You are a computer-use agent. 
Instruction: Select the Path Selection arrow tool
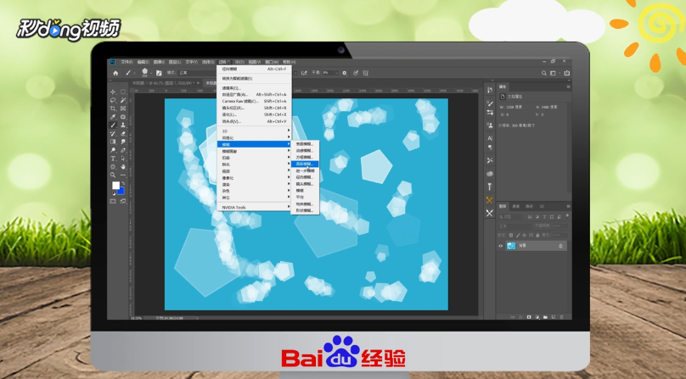point(123,159)
